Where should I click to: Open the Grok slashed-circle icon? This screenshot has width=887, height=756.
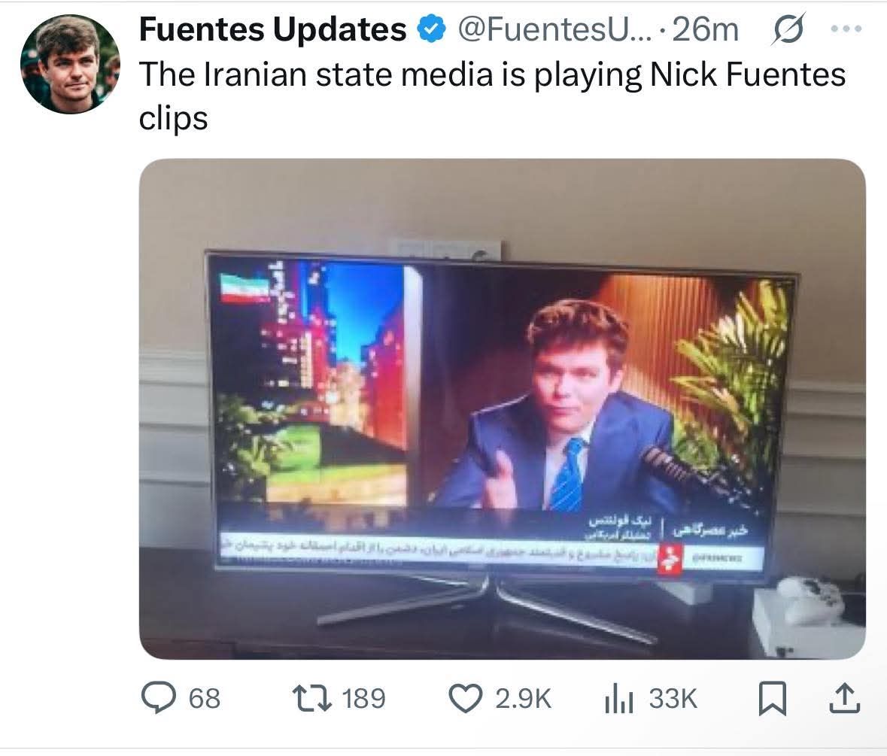click(x=787, y=29)
